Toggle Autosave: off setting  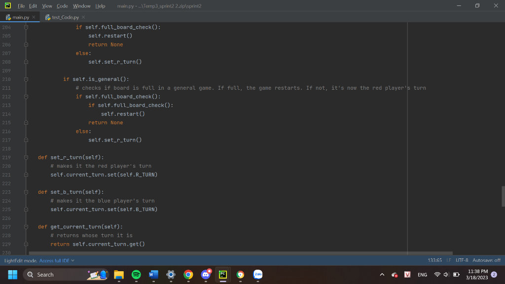click(x=486, y=260)
